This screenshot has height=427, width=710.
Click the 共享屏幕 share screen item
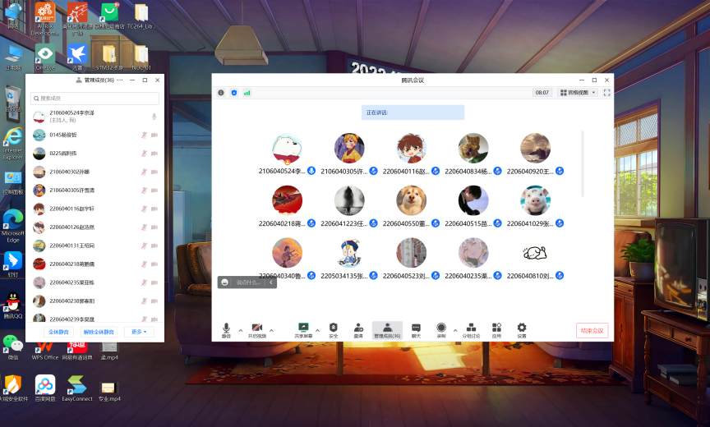[x=302, y=329]
